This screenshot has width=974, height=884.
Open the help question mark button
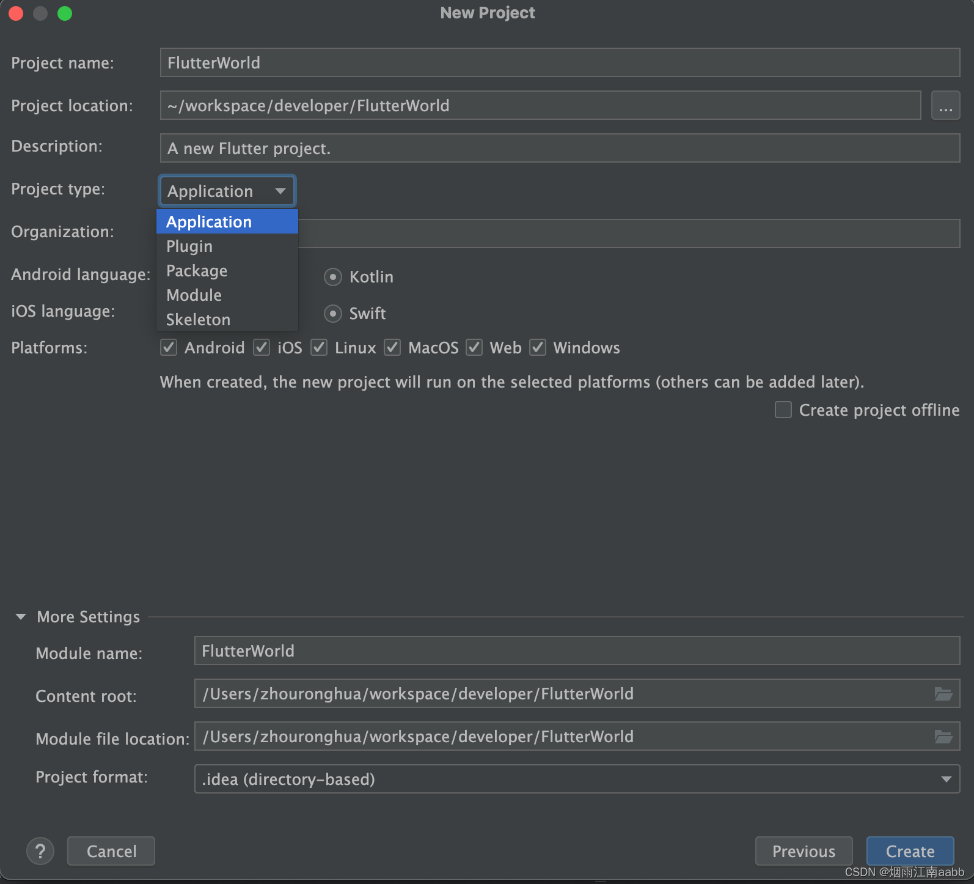[x=40, y=851]
